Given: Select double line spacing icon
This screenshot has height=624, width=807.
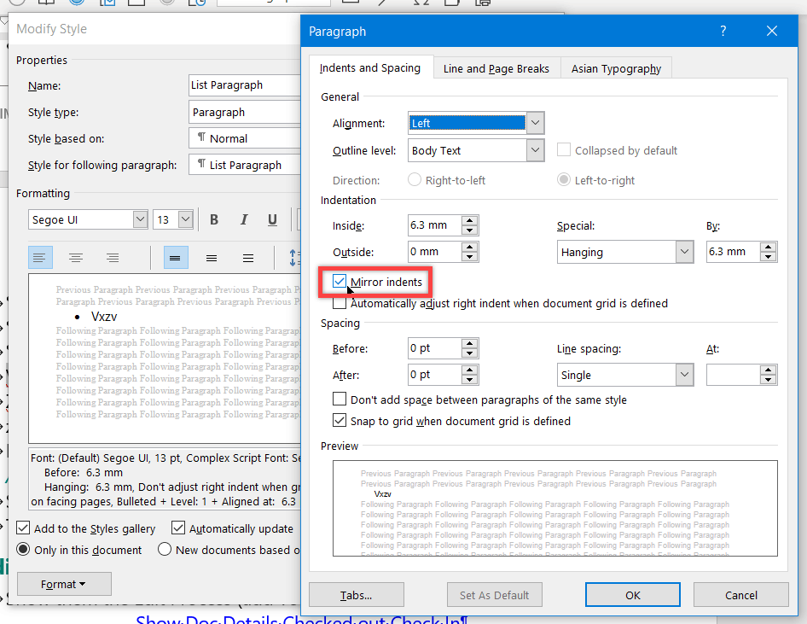Looking at the screenshot, I should click(x=248, y=258).
